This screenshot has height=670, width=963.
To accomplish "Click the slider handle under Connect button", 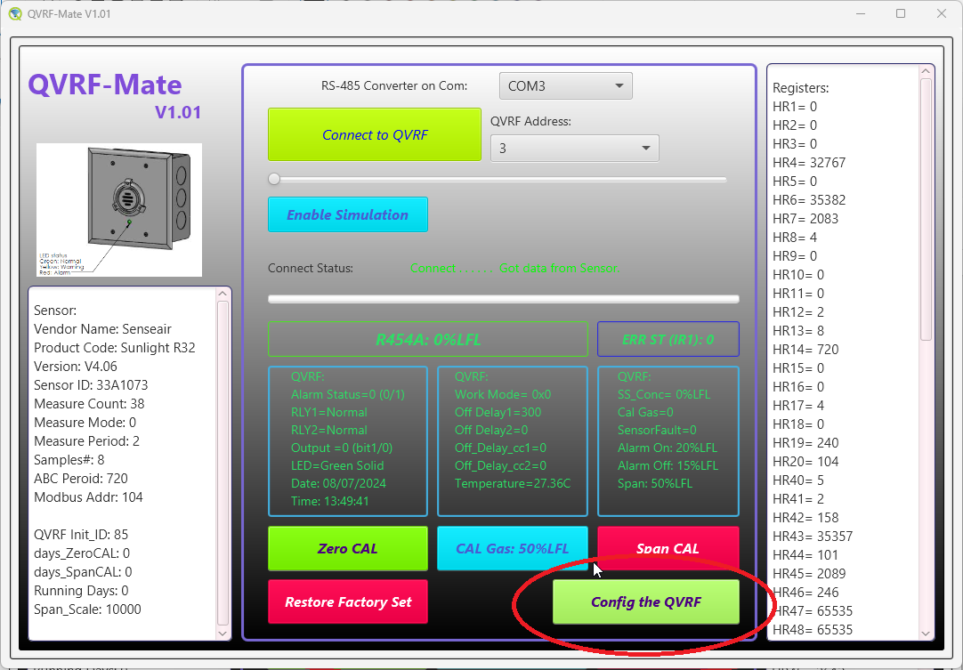I will (274, 180).
